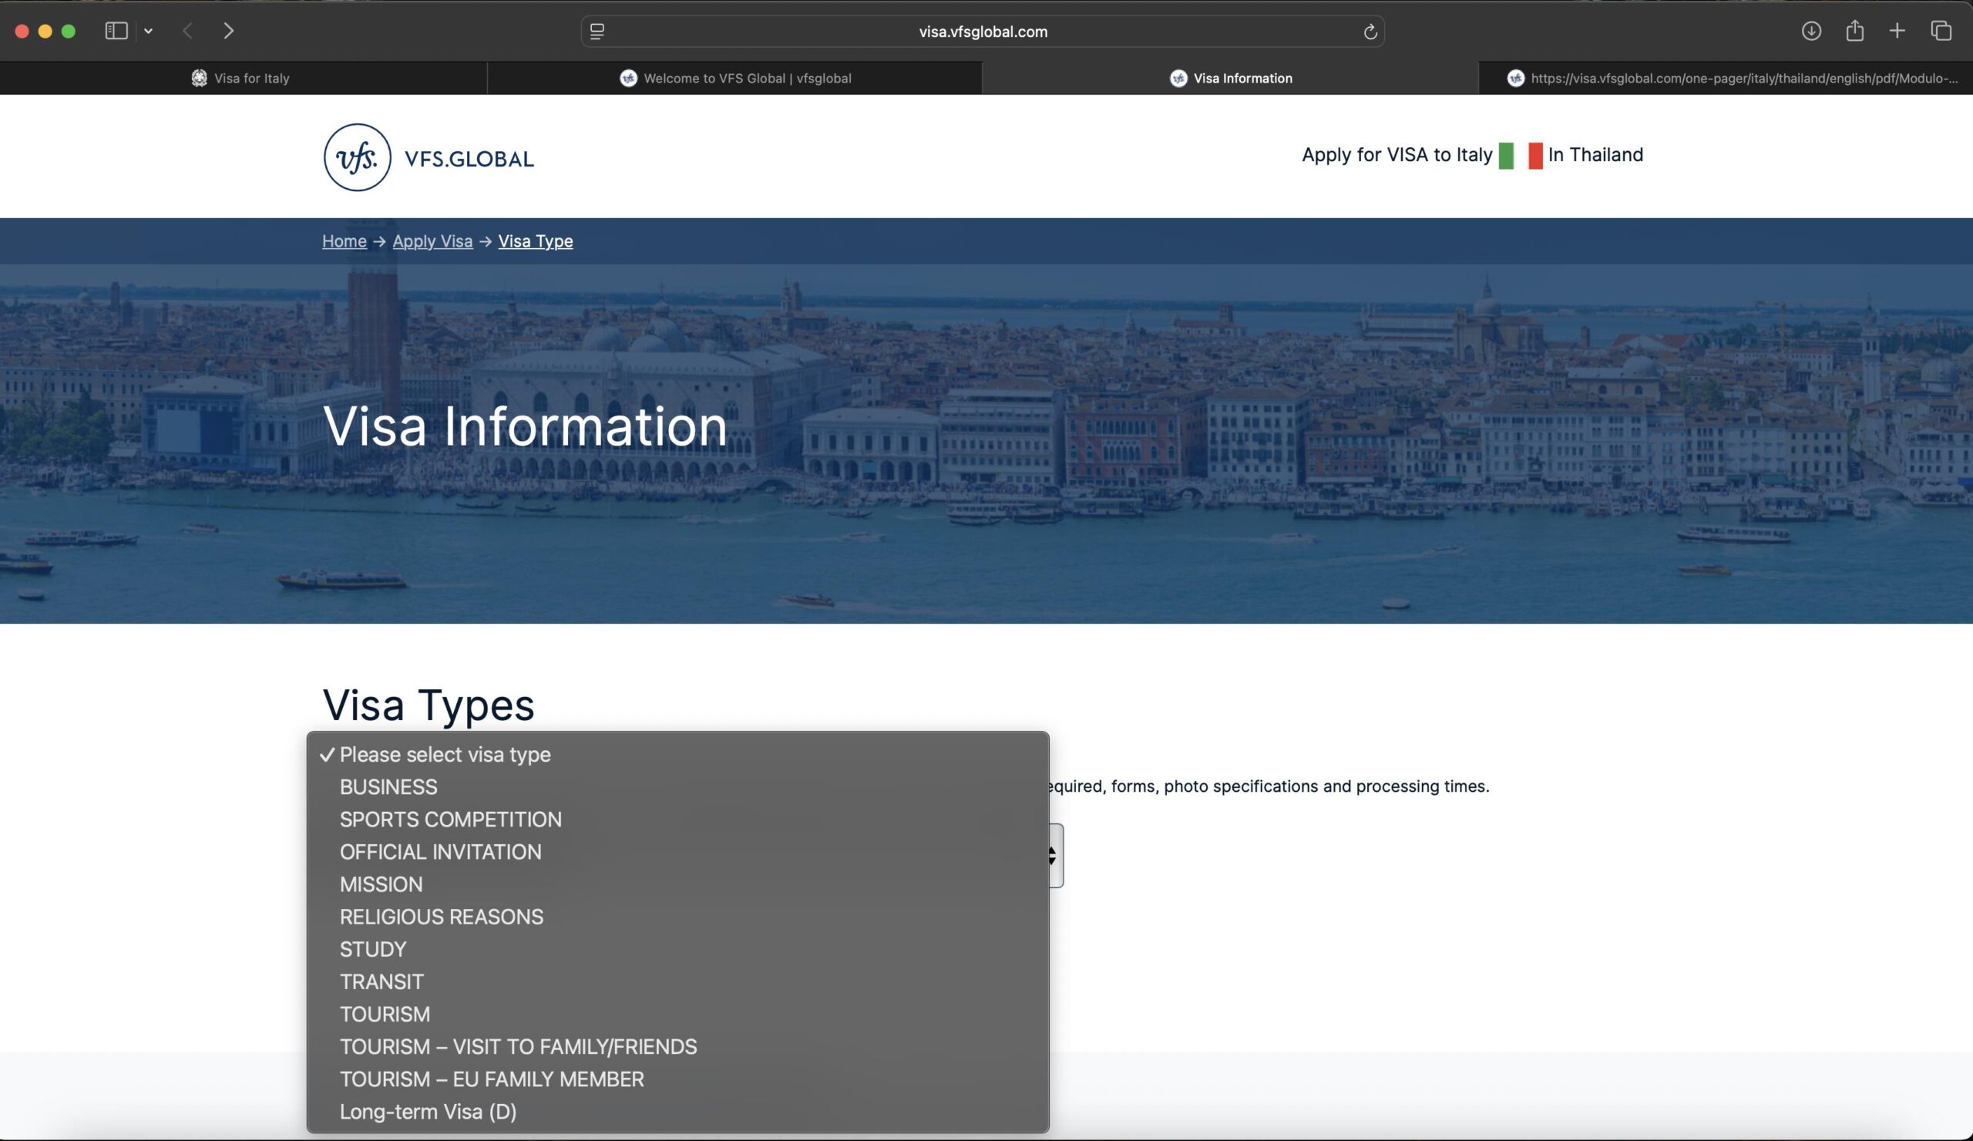Show tab overview icon
The width and height of the screenshot is (1973, 1141).
1940,31
